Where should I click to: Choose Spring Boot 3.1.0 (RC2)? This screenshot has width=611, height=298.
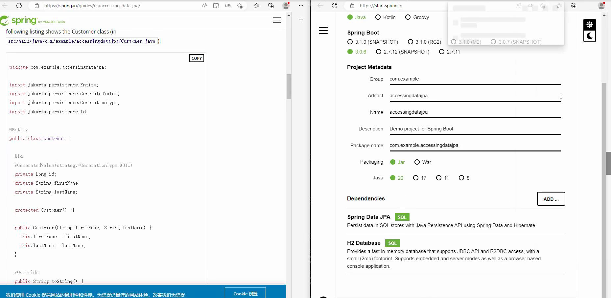[425, 42]
